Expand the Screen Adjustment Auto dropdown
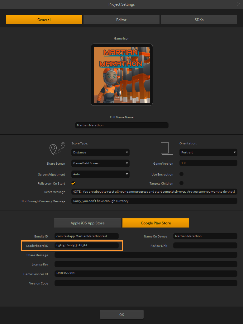This screenshot has width=243, height=324. click(x=100, y=174)
